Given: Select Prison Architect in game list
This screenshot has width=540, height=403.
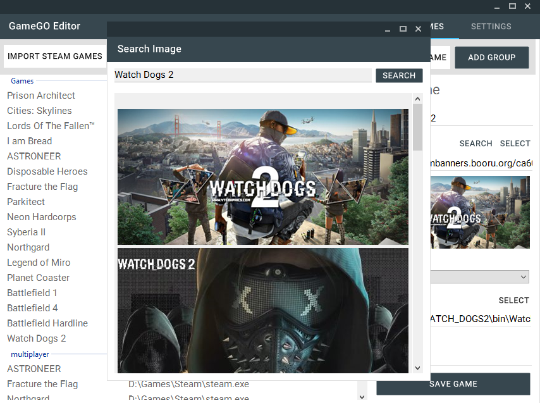Looking at the screenshot, I should click(x=41, y=96).
